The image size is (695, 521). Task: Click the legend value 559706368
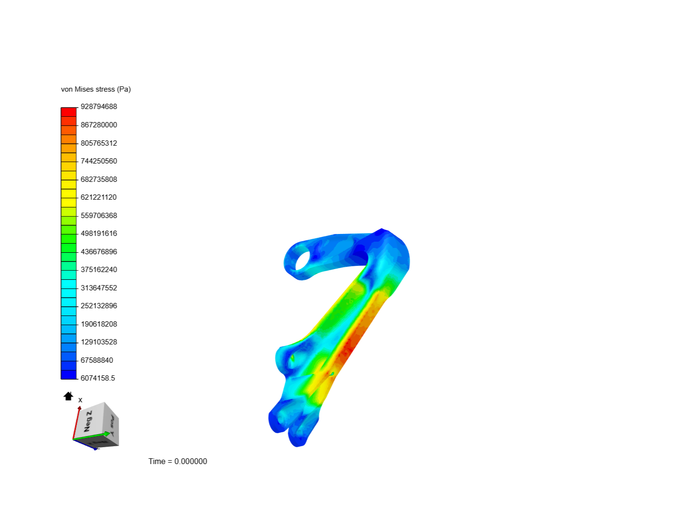(99, 216)
